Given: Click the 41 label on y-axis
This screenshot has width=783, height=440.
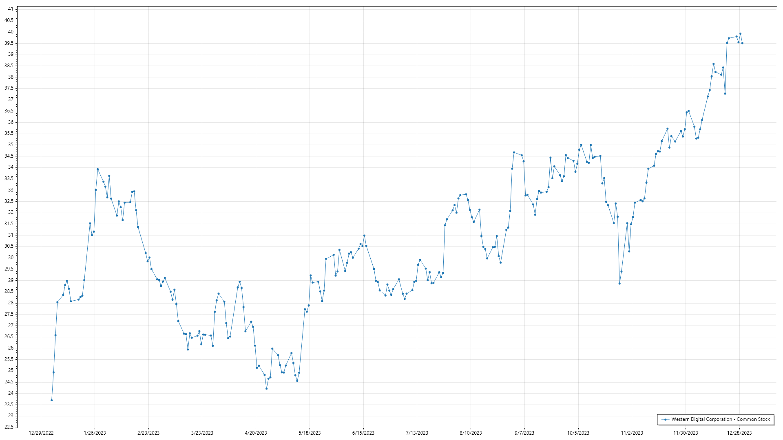Looking at the screenshot, I should point(11,9).
